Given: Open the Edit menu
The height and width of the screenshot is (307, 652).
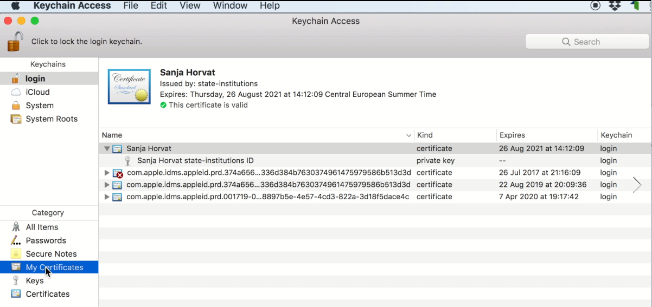Looking at the screenshot, I should tap(159, 6).
